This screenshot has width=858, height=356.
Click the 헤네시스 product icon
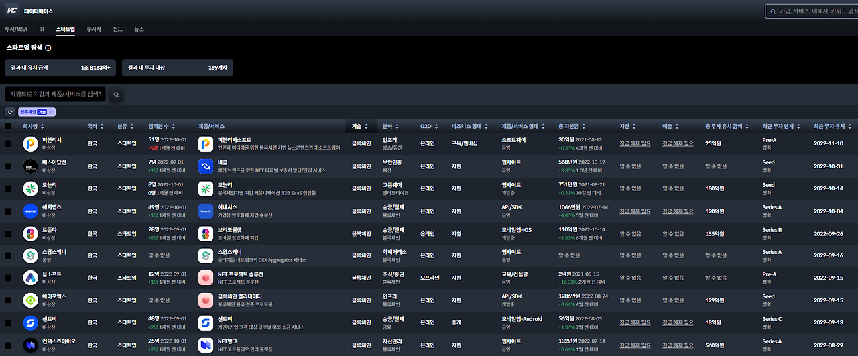click(x=206, y=211)
